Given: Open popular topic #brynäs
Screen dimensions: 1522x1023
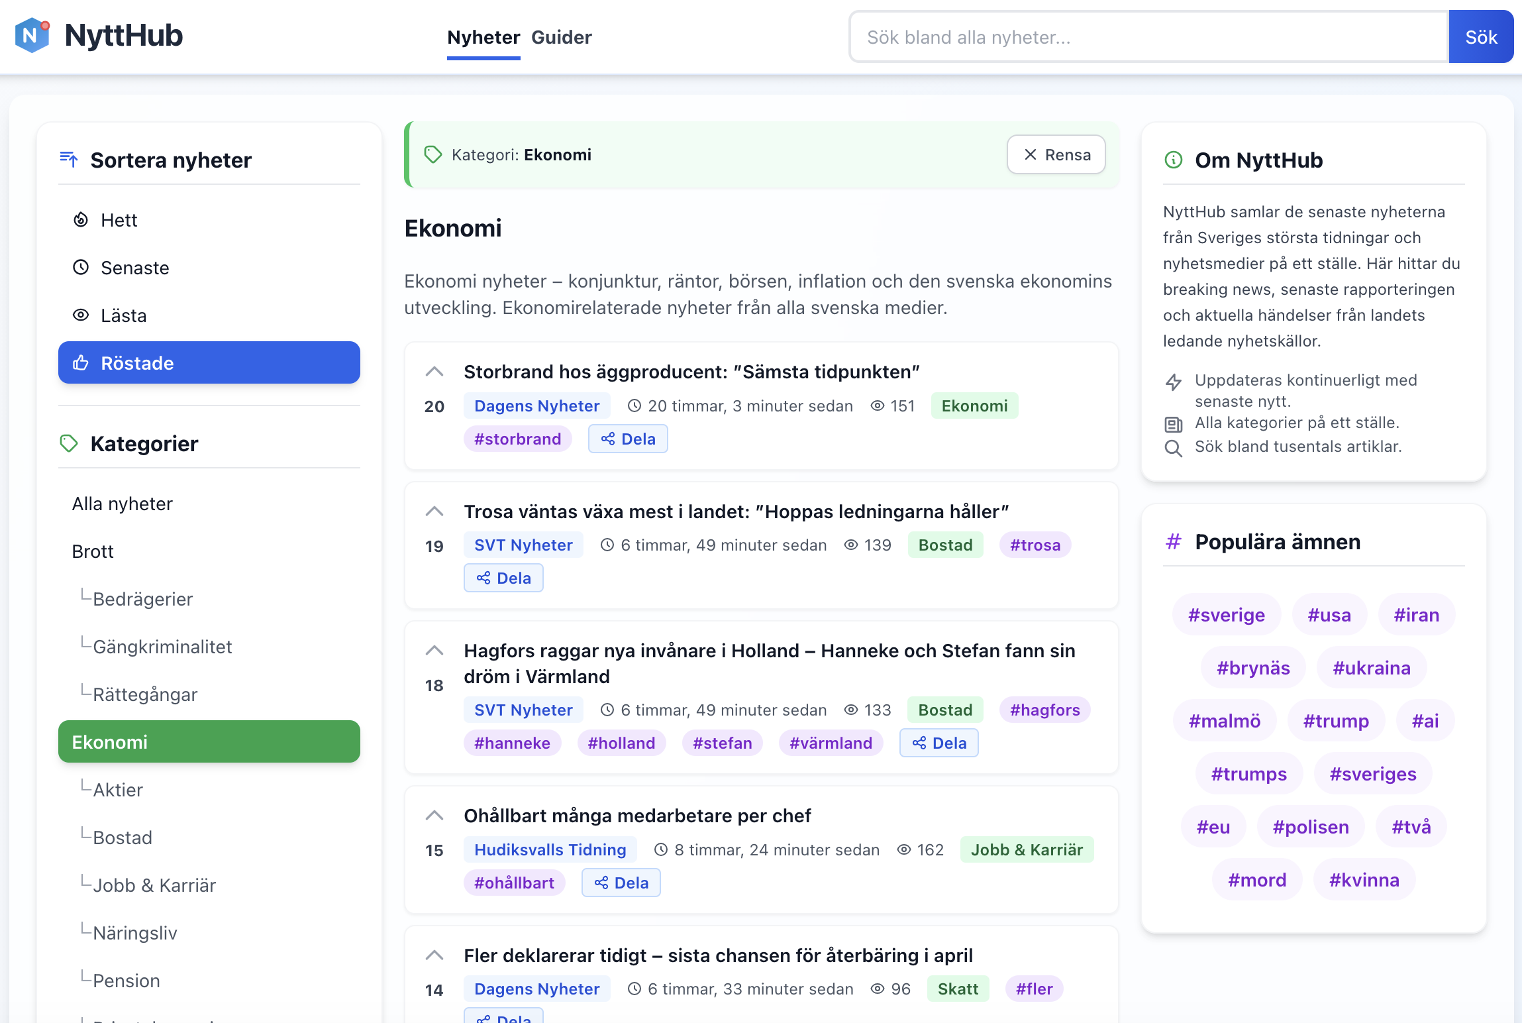Looking at the screenshot, I should [1253, 668].
